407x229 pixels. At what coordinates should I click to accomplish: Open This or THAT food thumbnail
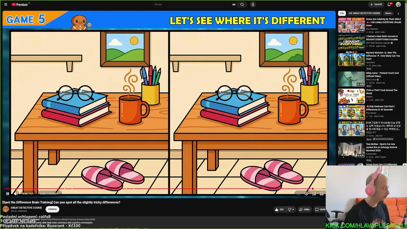351,96
